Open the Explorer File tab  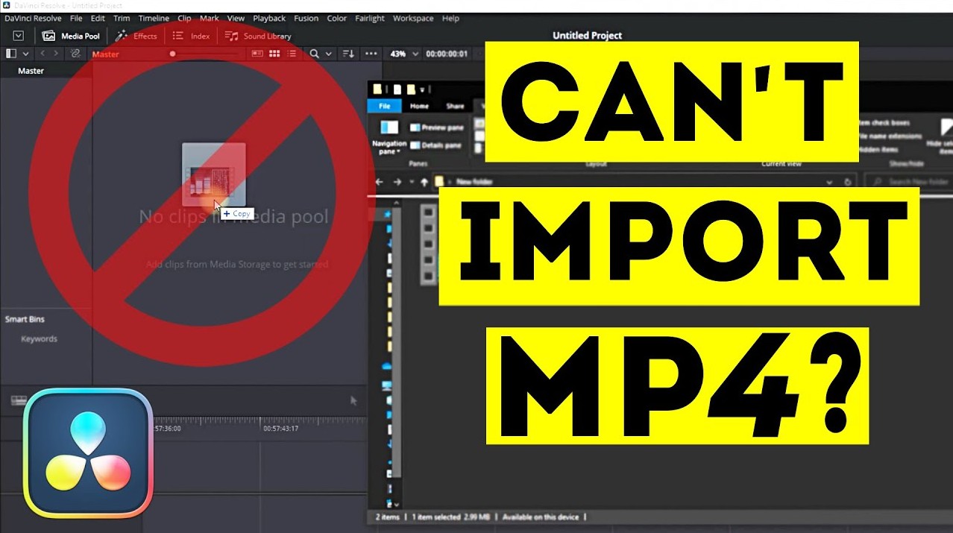[385, 107]
